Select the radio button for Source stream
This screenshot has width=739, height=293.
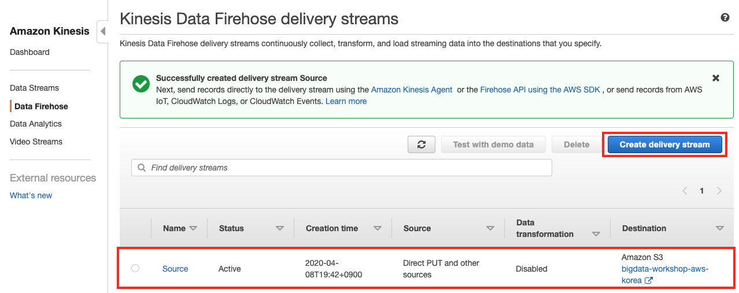pos(135,268)
